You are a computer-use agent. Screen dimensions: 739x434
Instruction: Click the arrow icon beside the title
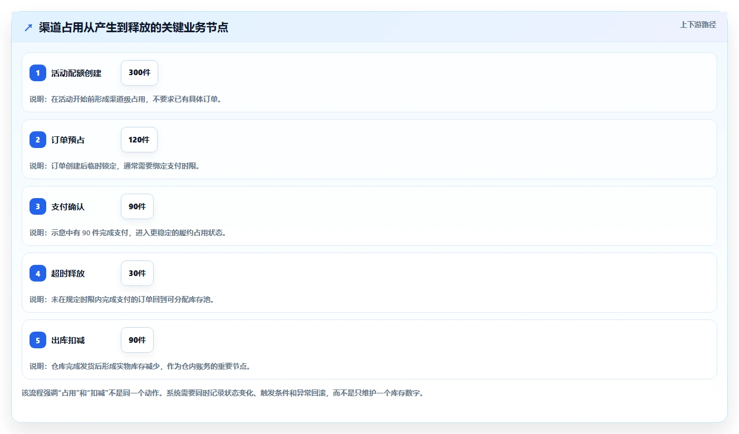point(28,27)
